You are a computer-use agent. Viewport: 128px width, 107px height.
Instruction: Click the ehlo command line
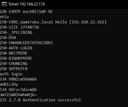click(4, 17)
